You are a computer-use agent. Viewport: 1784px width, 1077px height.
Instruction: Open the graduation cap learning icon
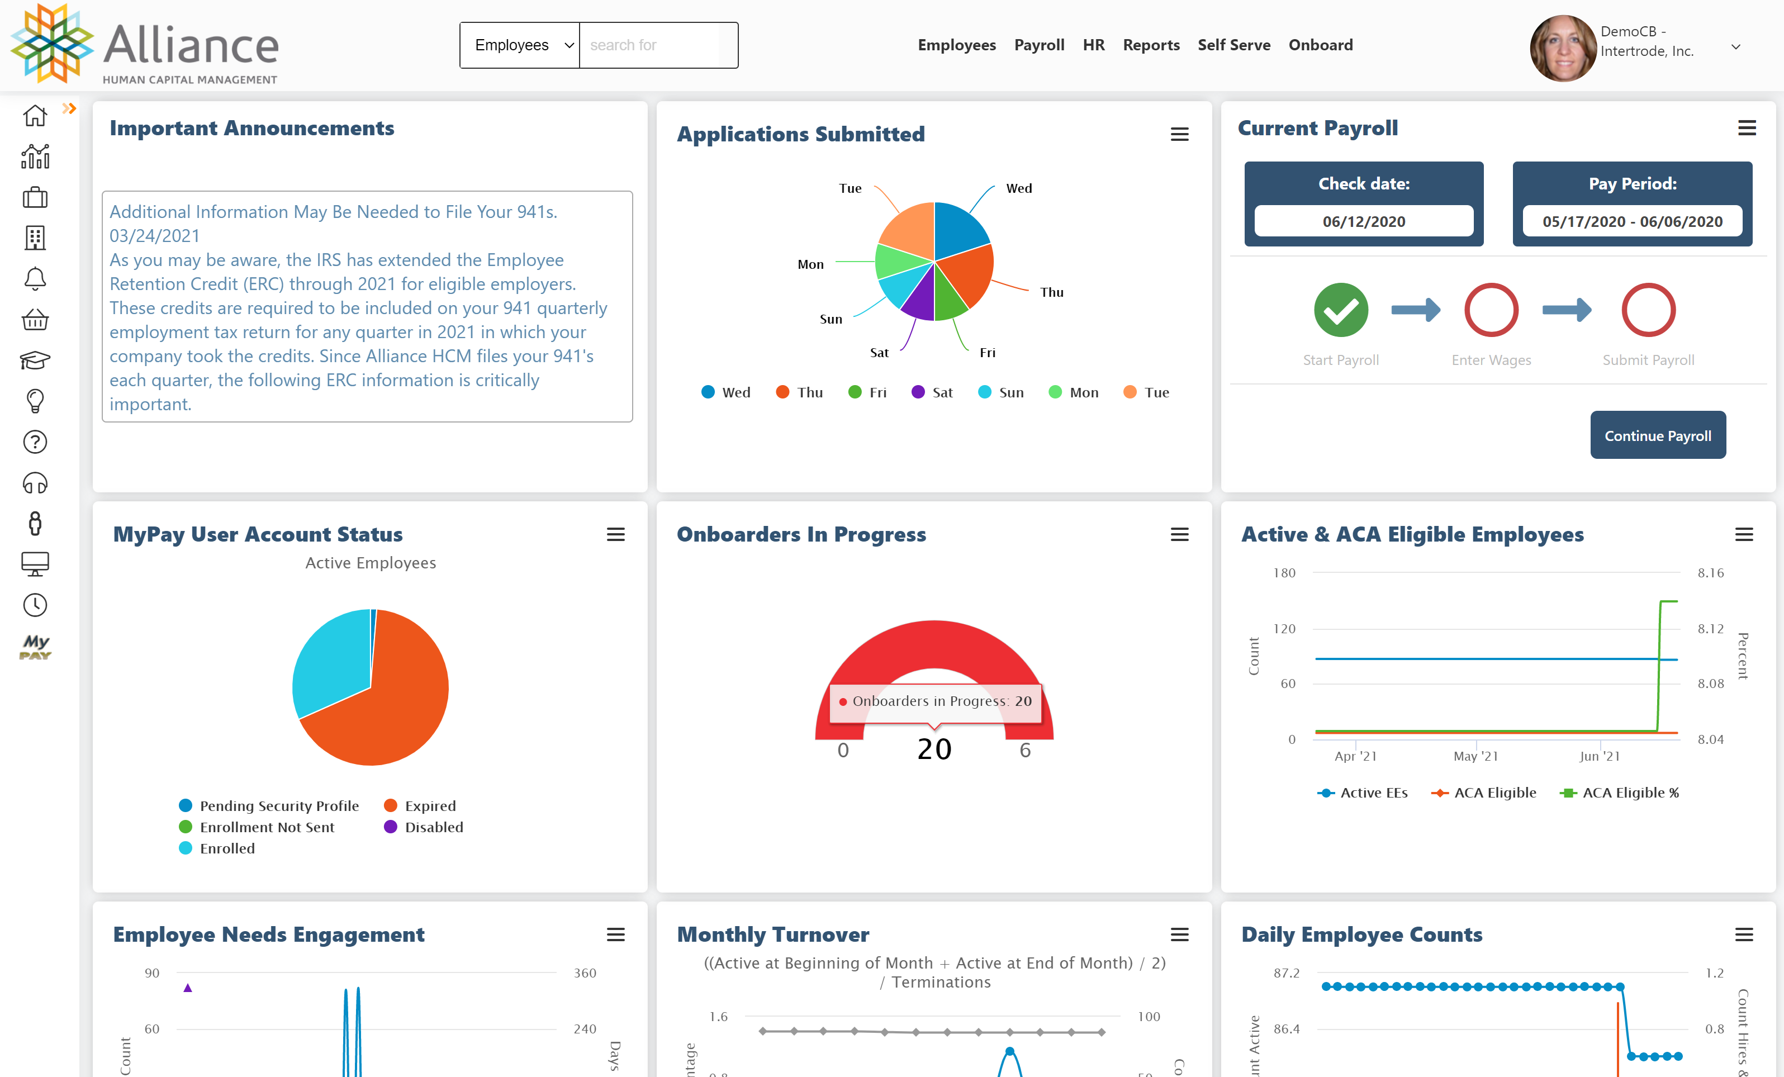(x=35, y=360)
